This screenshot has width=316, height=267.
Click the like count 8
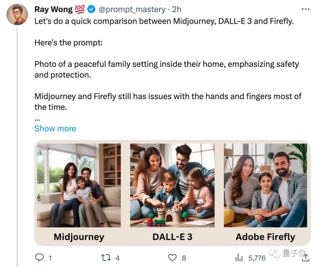coord(184,258)
